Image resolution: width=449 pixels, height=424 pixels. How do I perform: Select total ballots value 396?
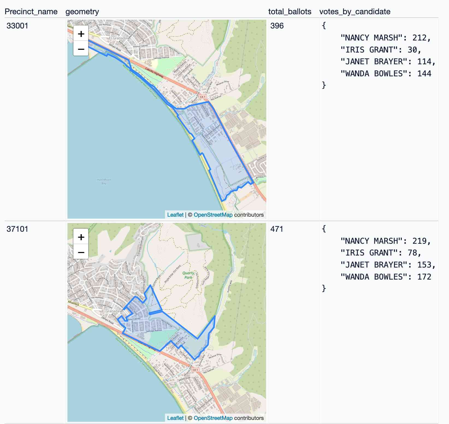(277, 26)
